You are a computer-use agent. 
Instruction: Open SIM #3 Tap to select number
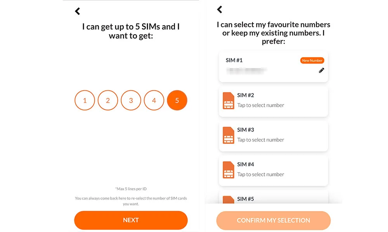coord(260,140)
